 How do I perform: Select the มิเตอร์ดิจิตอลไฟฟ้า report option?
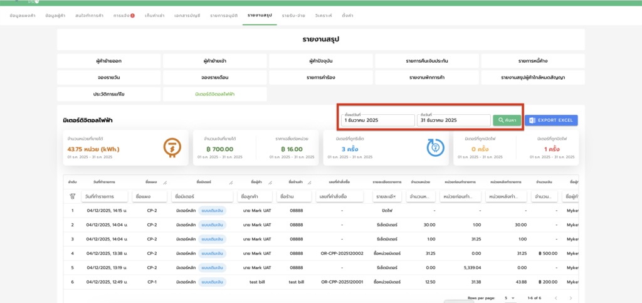(x=215, y=94)
